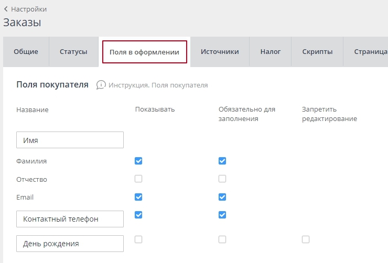
Task: Make Отчество required for filling
Action: tap(222, 179)
